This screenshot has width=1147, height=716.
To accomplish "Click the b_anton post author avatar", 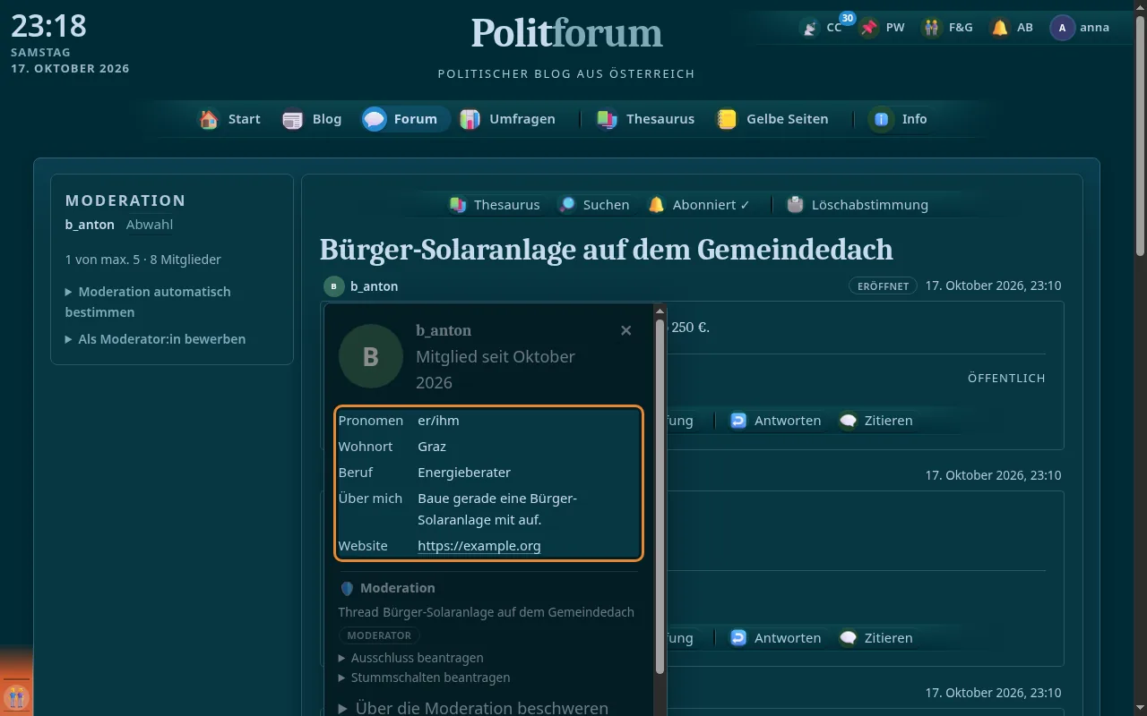I will tap(333, 286).
